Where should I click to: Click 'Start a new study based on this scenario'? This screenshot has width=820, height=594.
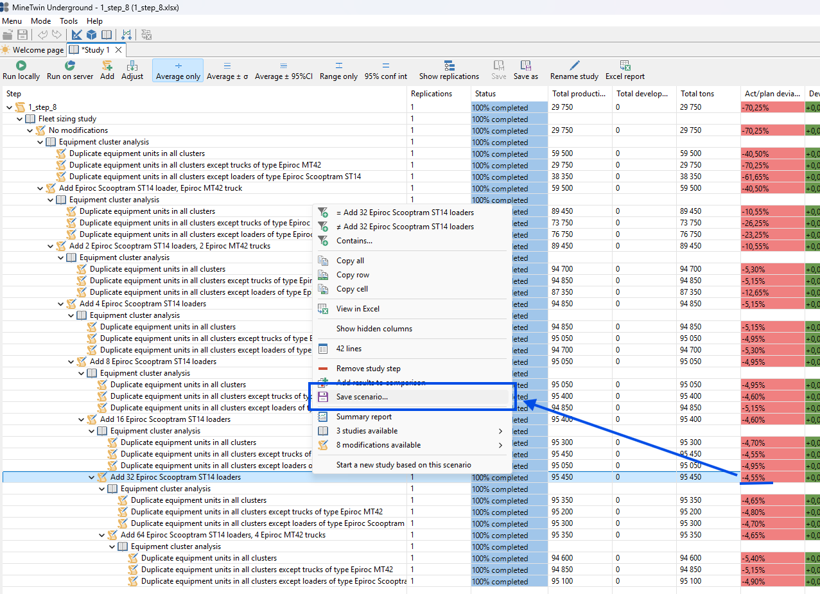403,465
